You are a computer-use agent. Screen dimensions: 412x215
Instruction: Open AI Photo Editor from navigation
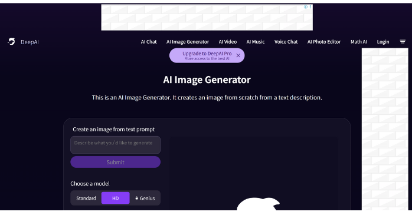(x=324, y=42)
